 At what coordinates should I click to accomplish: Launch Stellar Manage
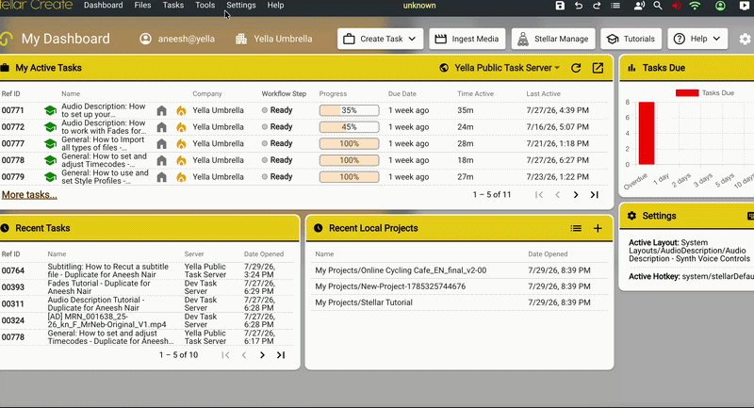553,39
